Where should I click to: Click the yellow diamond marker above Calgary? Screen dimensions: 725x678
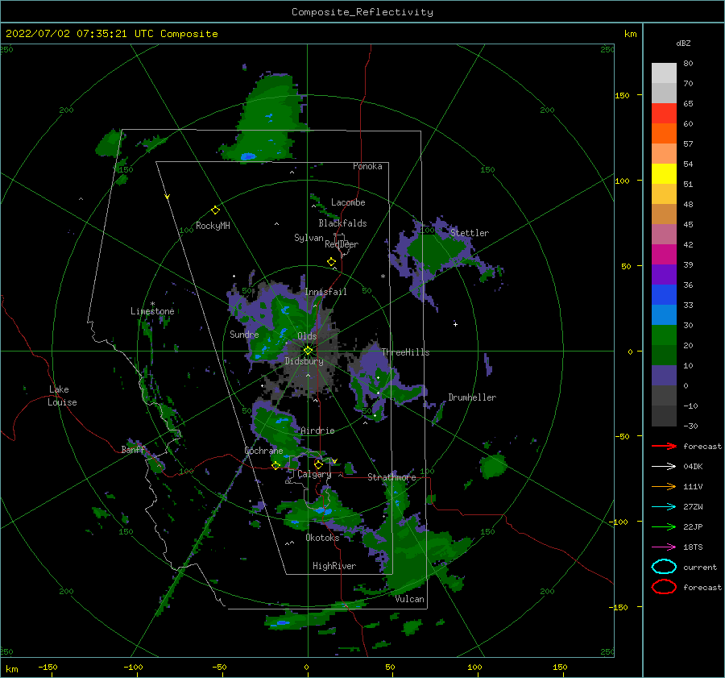(318, 464)
